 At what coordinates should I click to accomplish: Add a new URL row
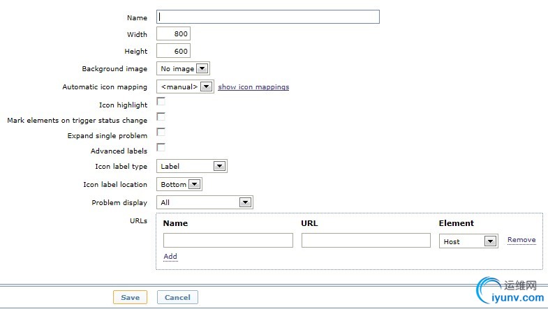tap(170, 257)
